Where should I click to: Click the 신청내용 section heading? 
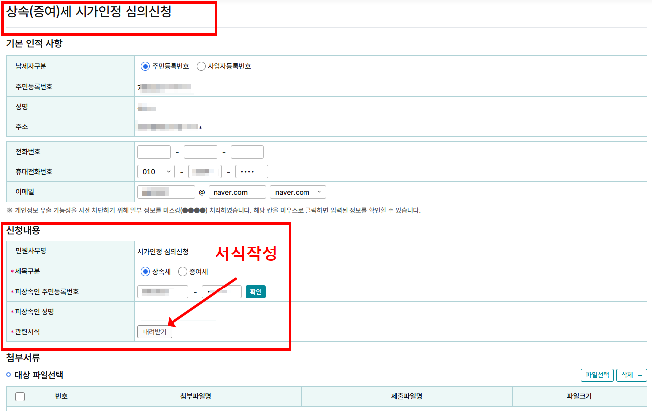23,230
